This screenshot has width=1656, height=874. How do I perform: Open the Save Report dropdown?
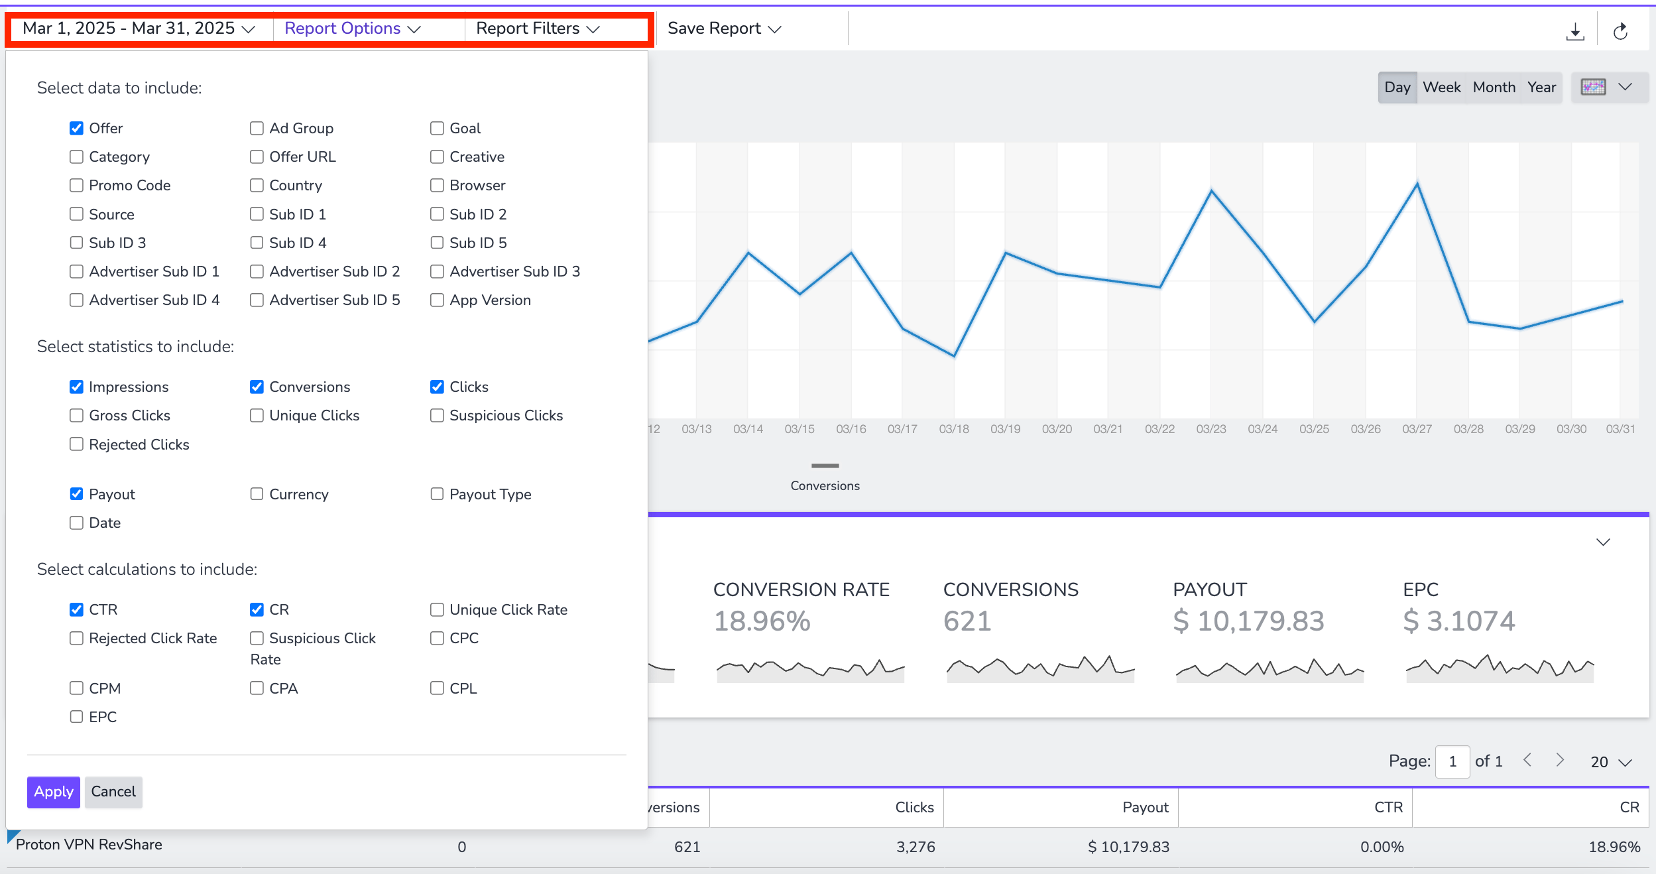(x=725, y=29)
